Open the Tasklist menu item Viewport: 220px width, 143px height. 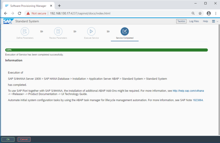pyautogui.click(x=181, y=21)
